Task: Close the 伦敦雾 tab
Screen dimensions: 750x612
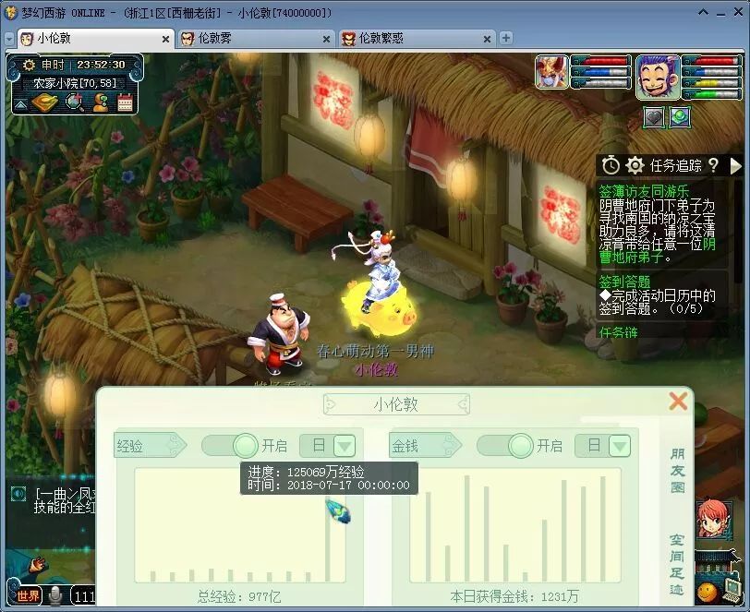Action: 326,39
